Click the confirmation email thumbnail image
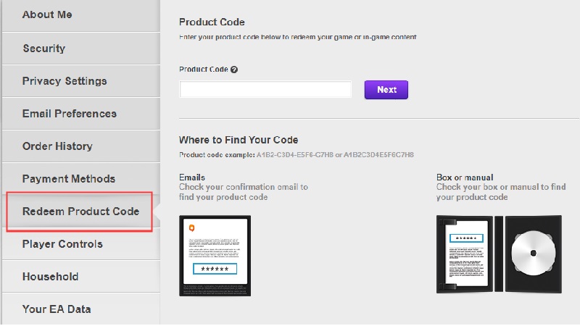Screen dimensions: 580x326 pos(215,255)
